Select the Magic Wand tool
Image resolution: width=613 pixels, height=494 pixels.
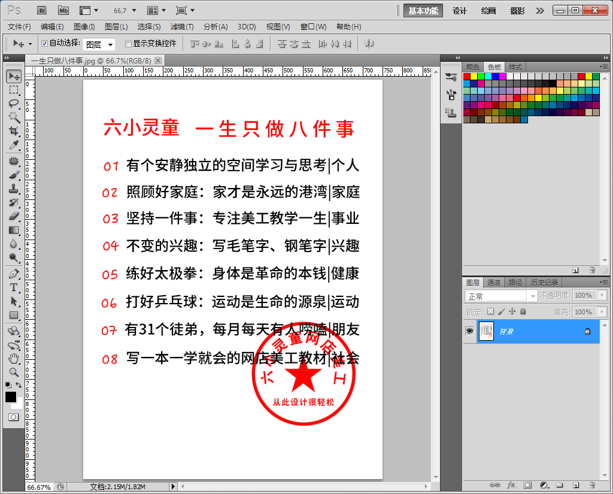14,117
